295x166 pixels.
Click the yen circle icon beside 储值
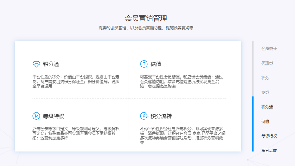[144, 64]
